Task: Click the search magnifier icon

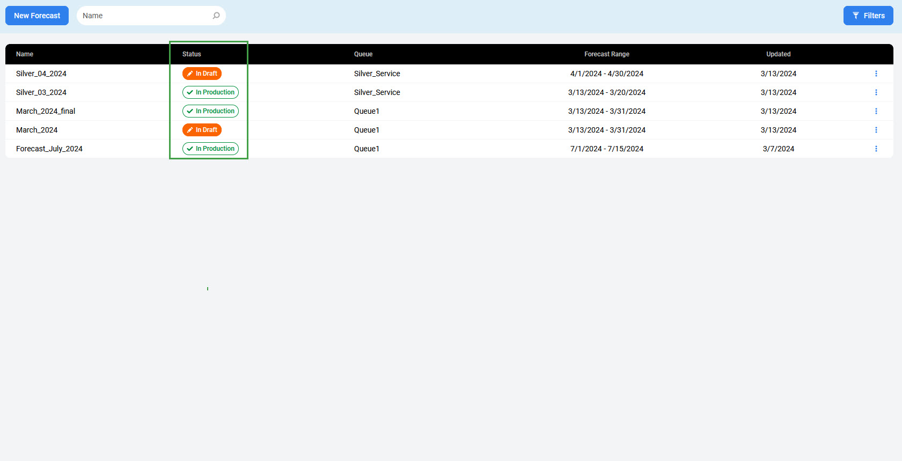Action: point(216,16)
